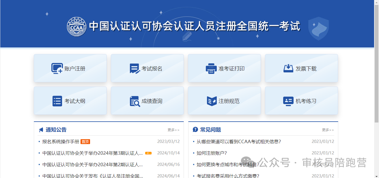Image resolution: width=379 pixels, height=178 pixels.
Task: Click the 准考证打印 printer icon
Action: (x=211, y=68)
